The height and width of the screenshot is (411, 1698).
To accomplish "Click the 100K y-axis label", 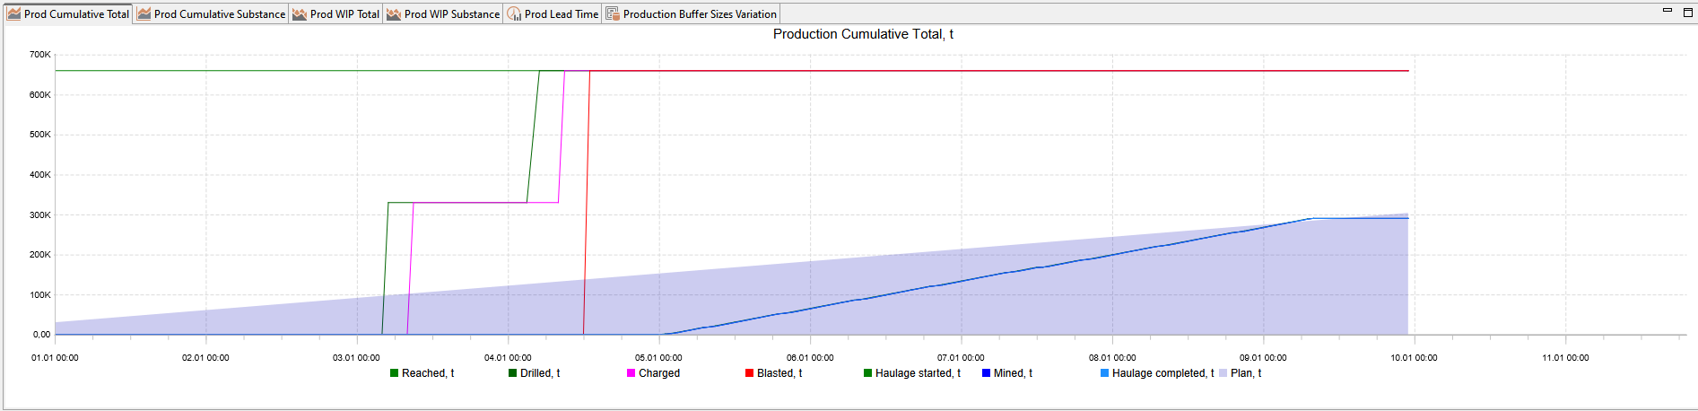I will tap(40, 295).
